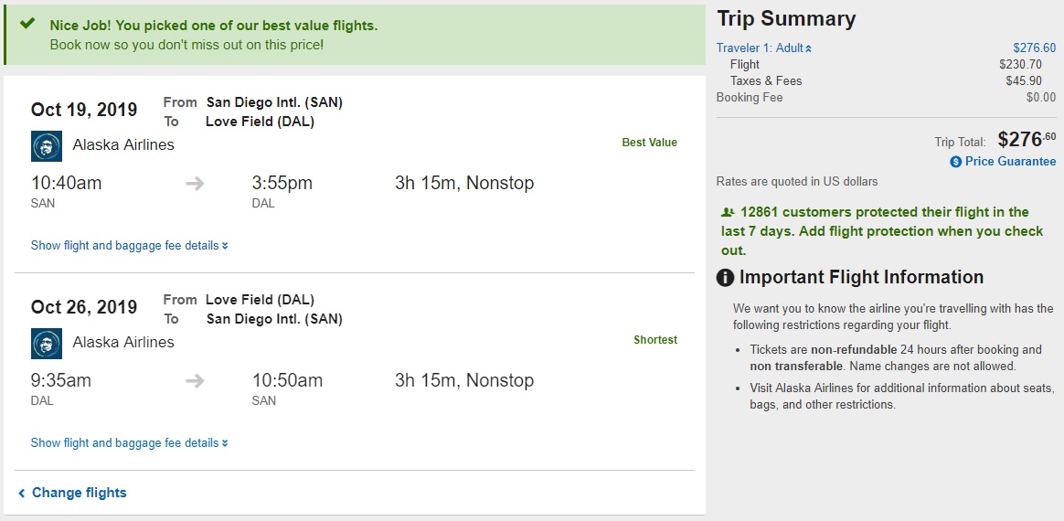Click the arrow icon on return flight
1064x521 pixels.
pyautogui.click(x=195, y=381)
